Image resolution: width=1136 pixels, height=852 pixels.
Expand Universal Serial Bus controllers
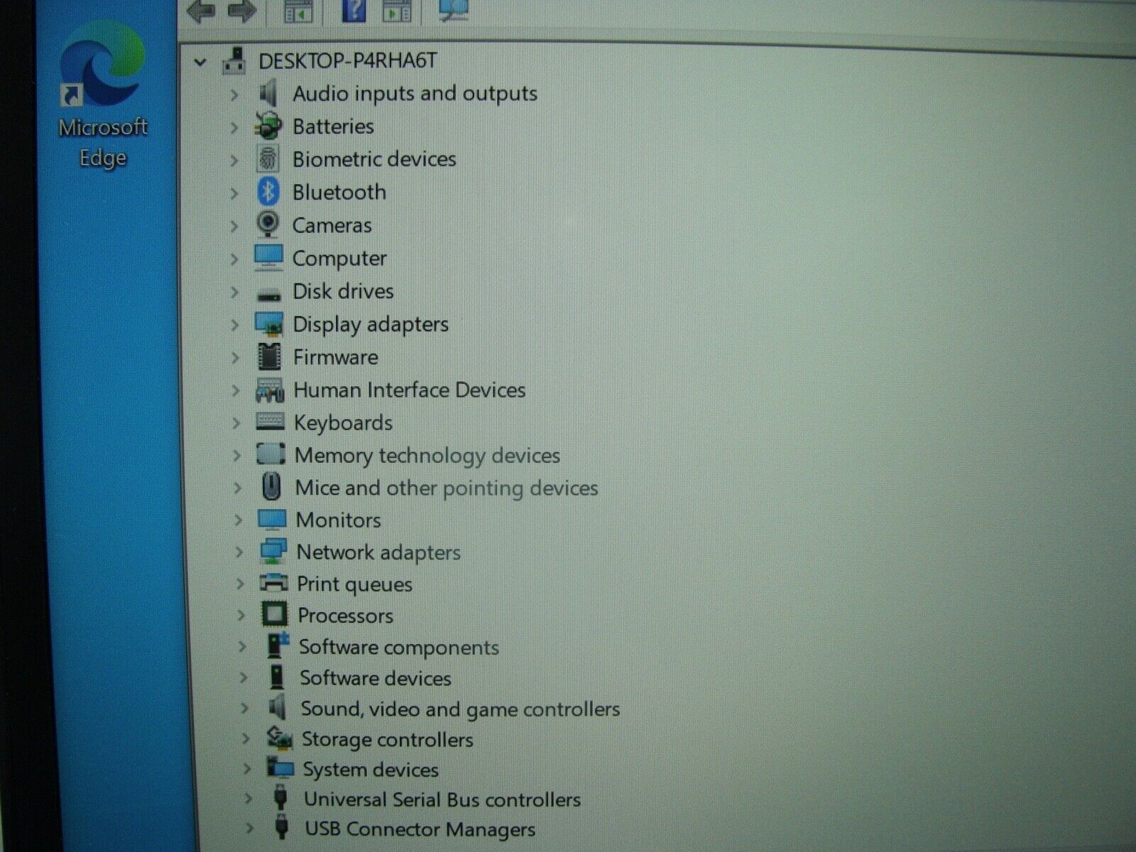pyautogui.click(x=248, y=798)
